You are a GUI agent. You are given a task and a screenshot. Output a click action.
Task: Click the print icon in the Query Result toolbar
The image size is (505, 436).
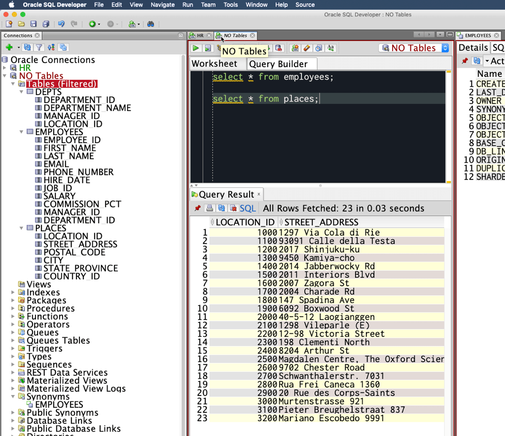pos(210,208)
